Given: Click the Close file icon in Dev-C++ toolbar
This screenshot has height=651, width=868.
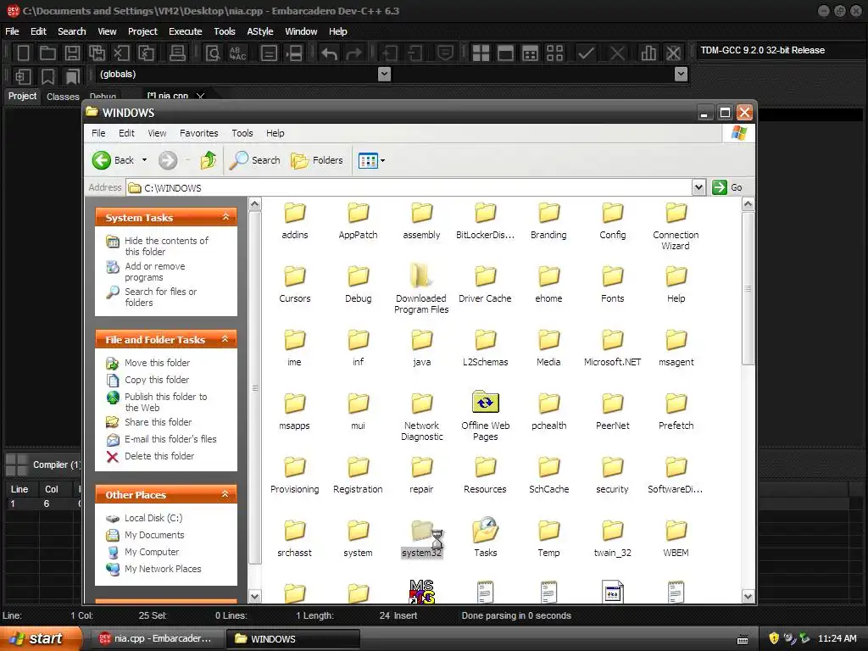Looking at the screenshot, I should pyautogui.click(x=121, y=53).
